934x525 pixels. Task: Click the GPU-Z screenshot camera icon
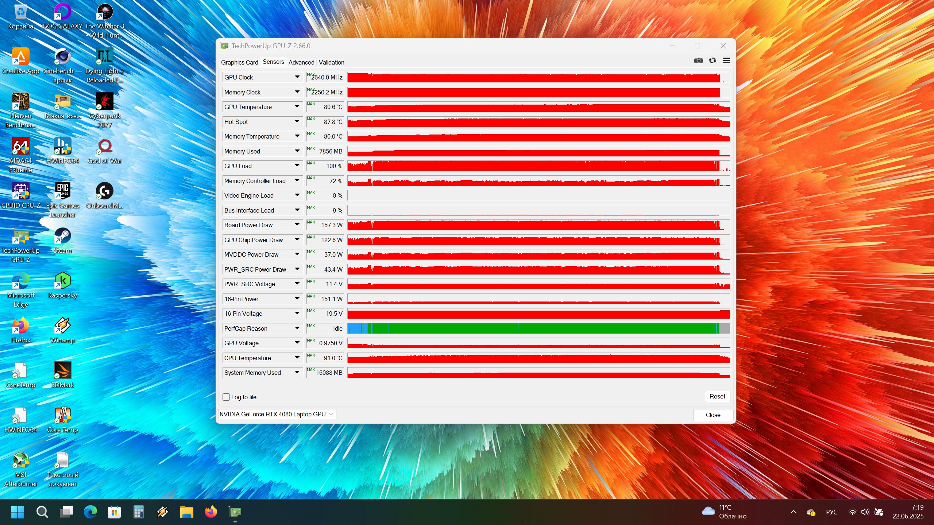pyautogui.click(x=698, y=61)
